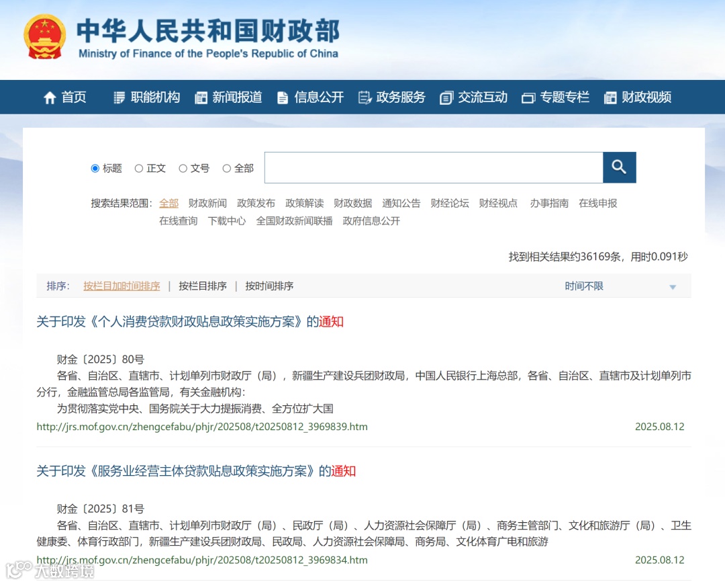The image size is (725, 584).
Task: Select the 全部 search-field radio button
Action: click(227, 169)
